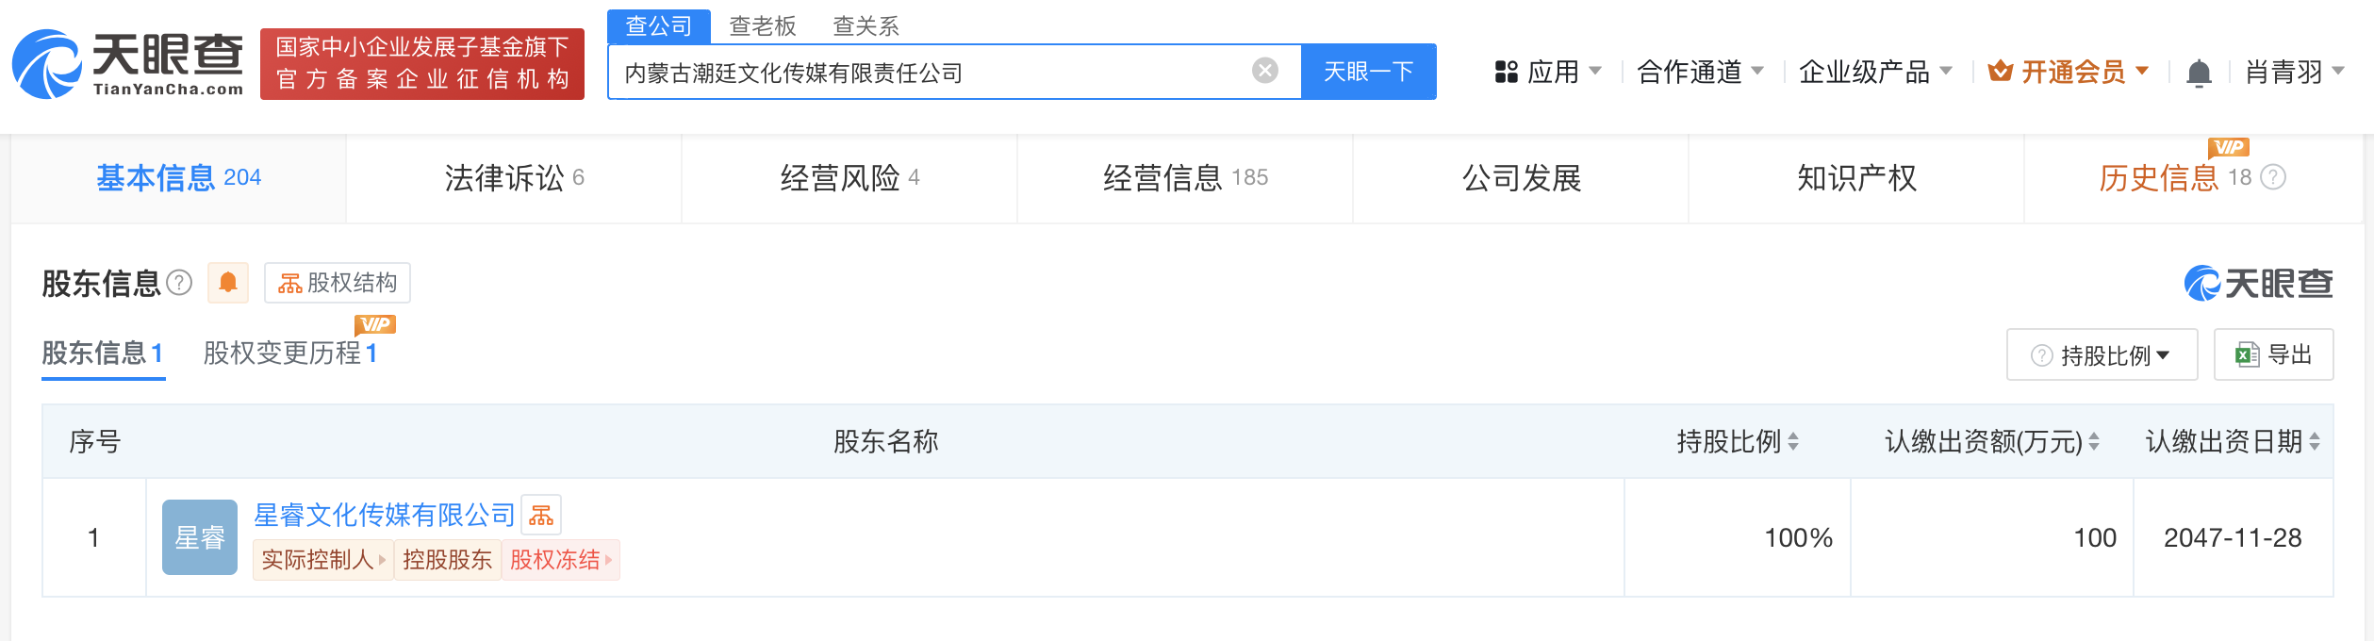This screenshot has height=641, width=2374.
Task: Open the 持股比例 filter dropdown
Action: click(2102, 354)
